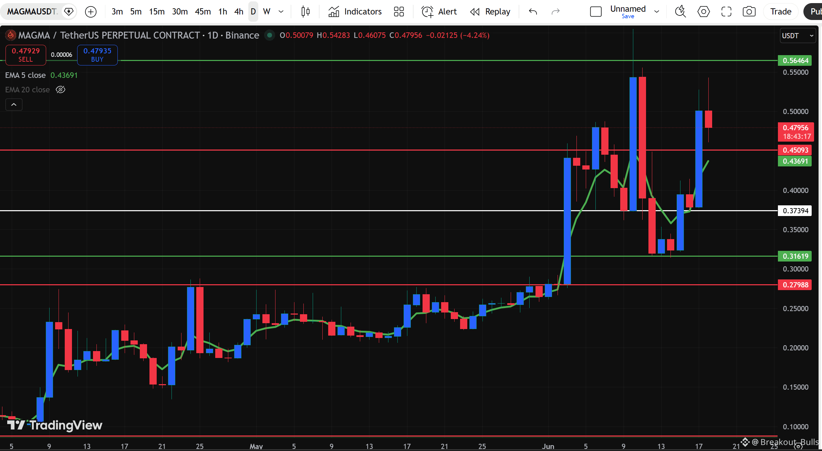Open the Trade panel button
This screenshot has height=451, width=822.
pyautogui.click(x=781, y=12)
